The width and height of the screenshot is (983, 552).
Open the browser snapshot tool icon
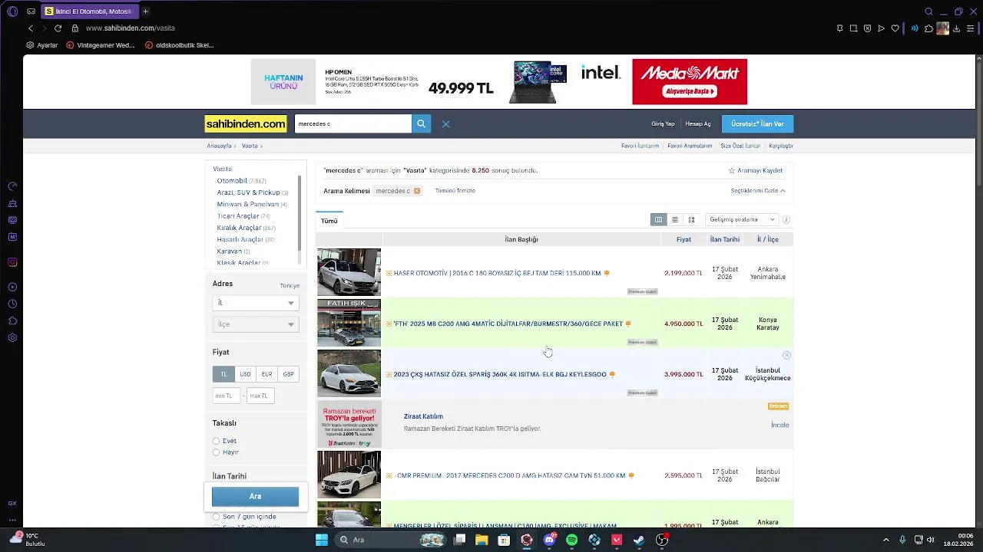[853, 28]
